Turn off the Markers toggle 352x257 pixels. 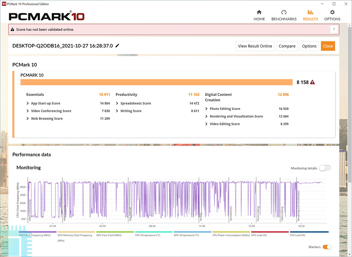pos(327,247)
